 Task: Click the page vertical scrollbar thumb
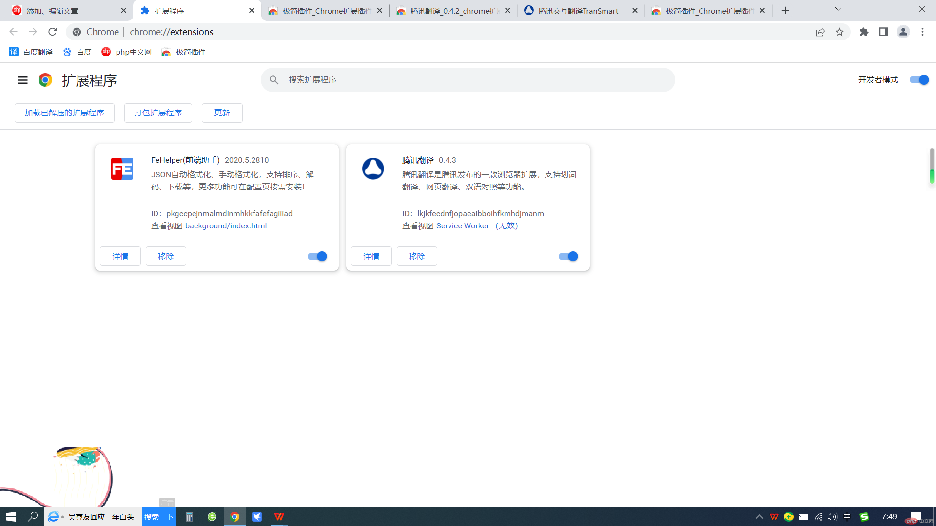[932, 166]
